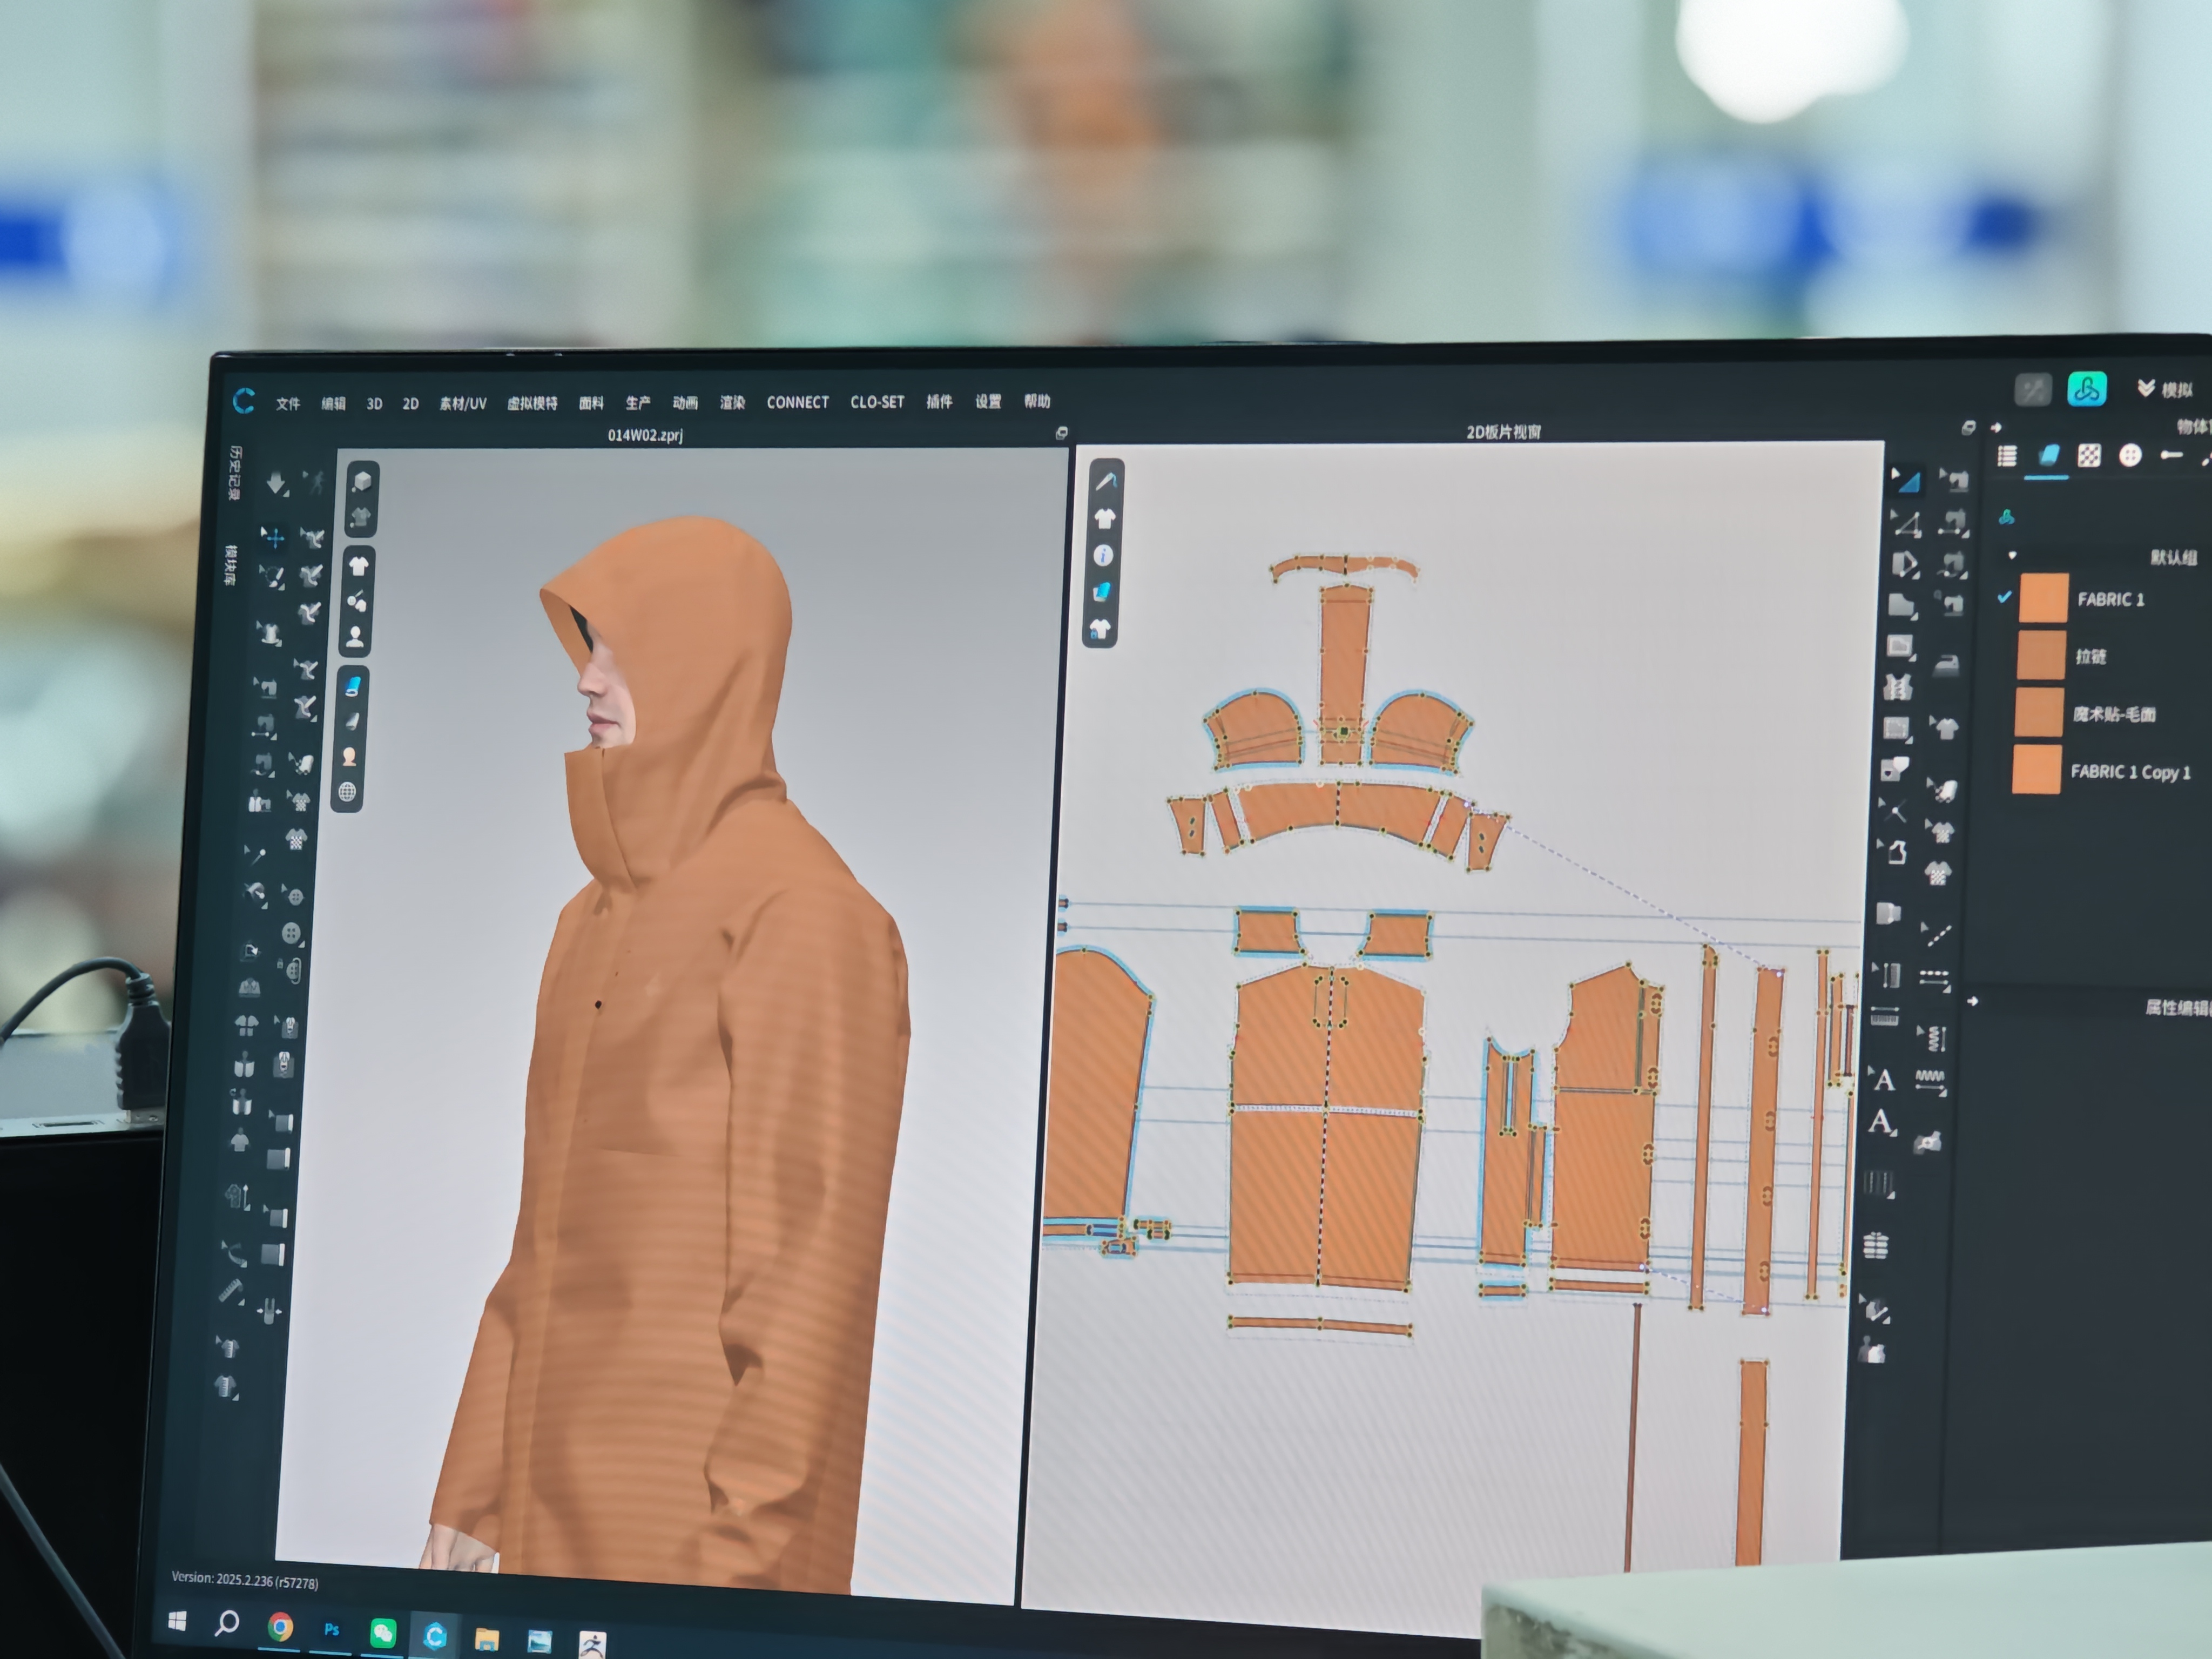Select the Steam iron tool

click(1946, 665)
